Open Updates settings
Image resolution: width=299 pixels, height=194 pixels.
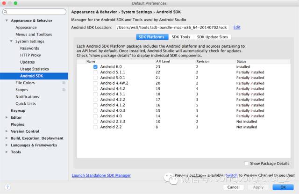click(x=28, y=62)
